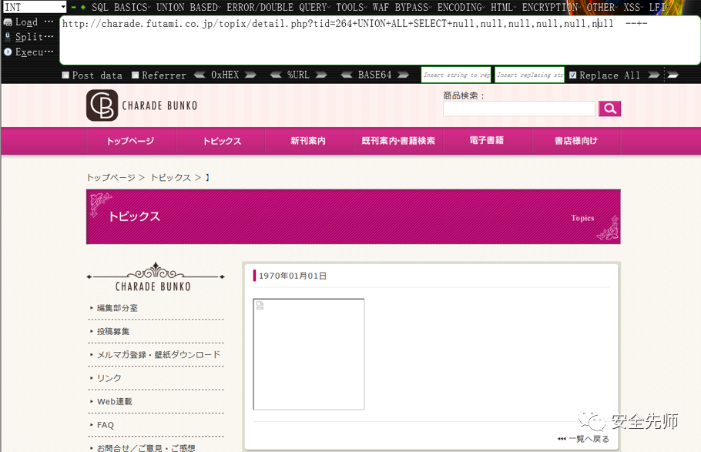Enable the Referrer checkbox
Screen dimensions: 701x452
click(136, 75)
